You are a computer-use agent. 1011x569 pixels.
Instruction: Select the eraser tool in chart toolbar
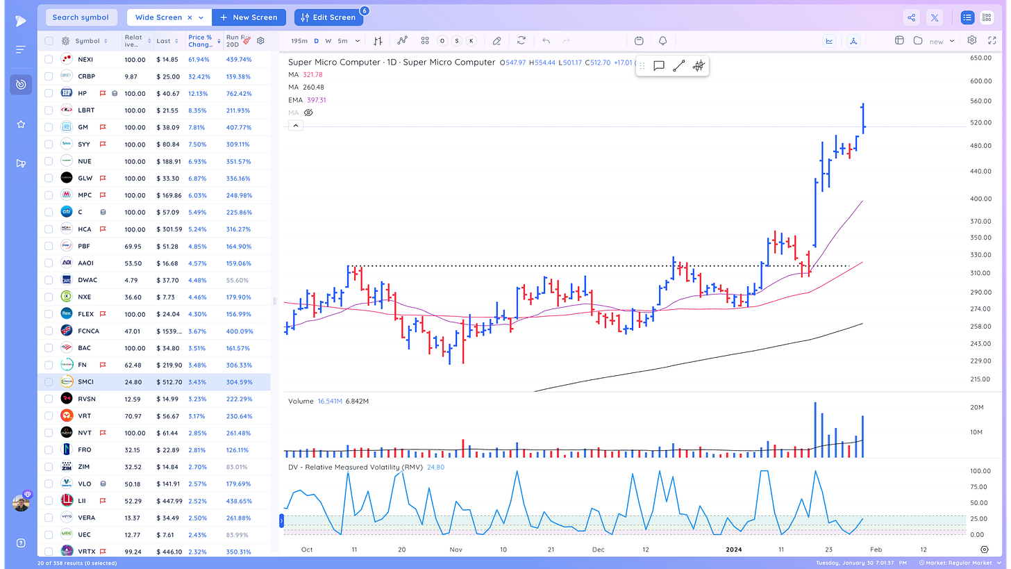tap(497, 41)
